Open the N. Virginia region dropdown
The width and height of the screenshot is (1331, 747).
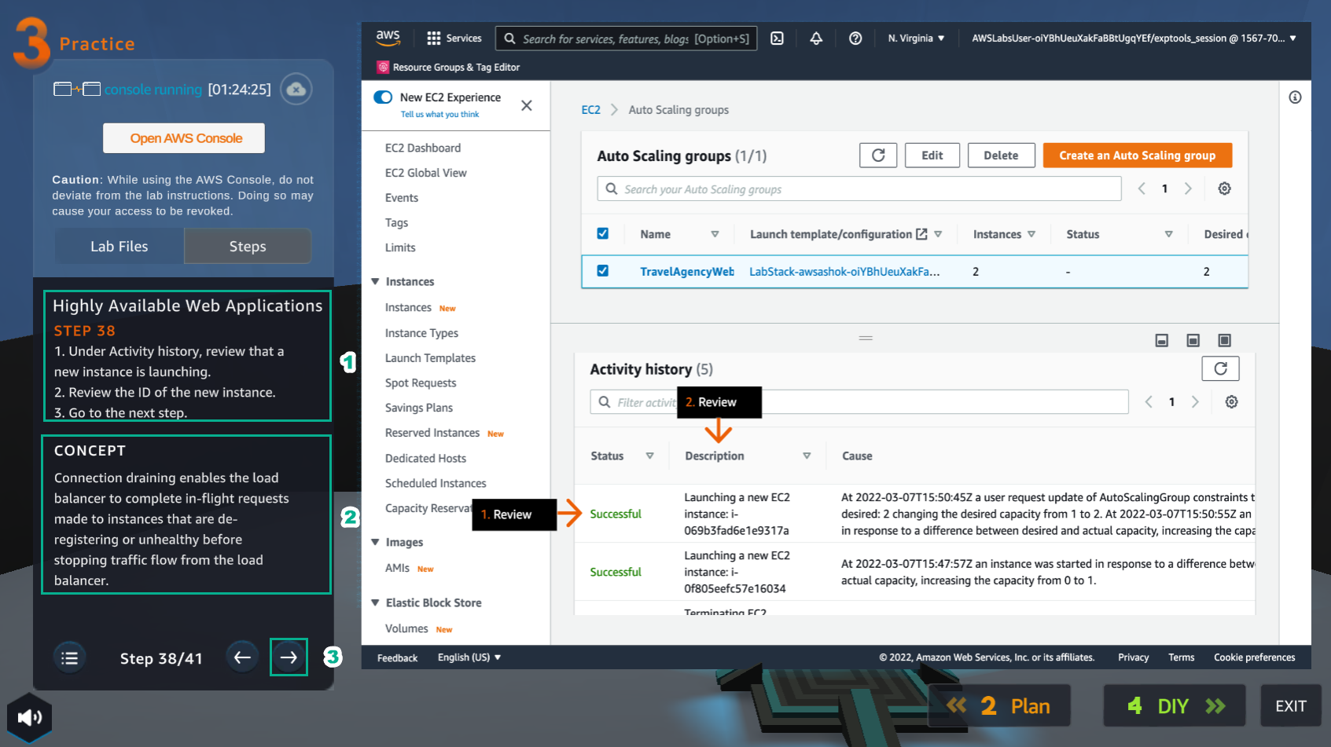[916, 38]
